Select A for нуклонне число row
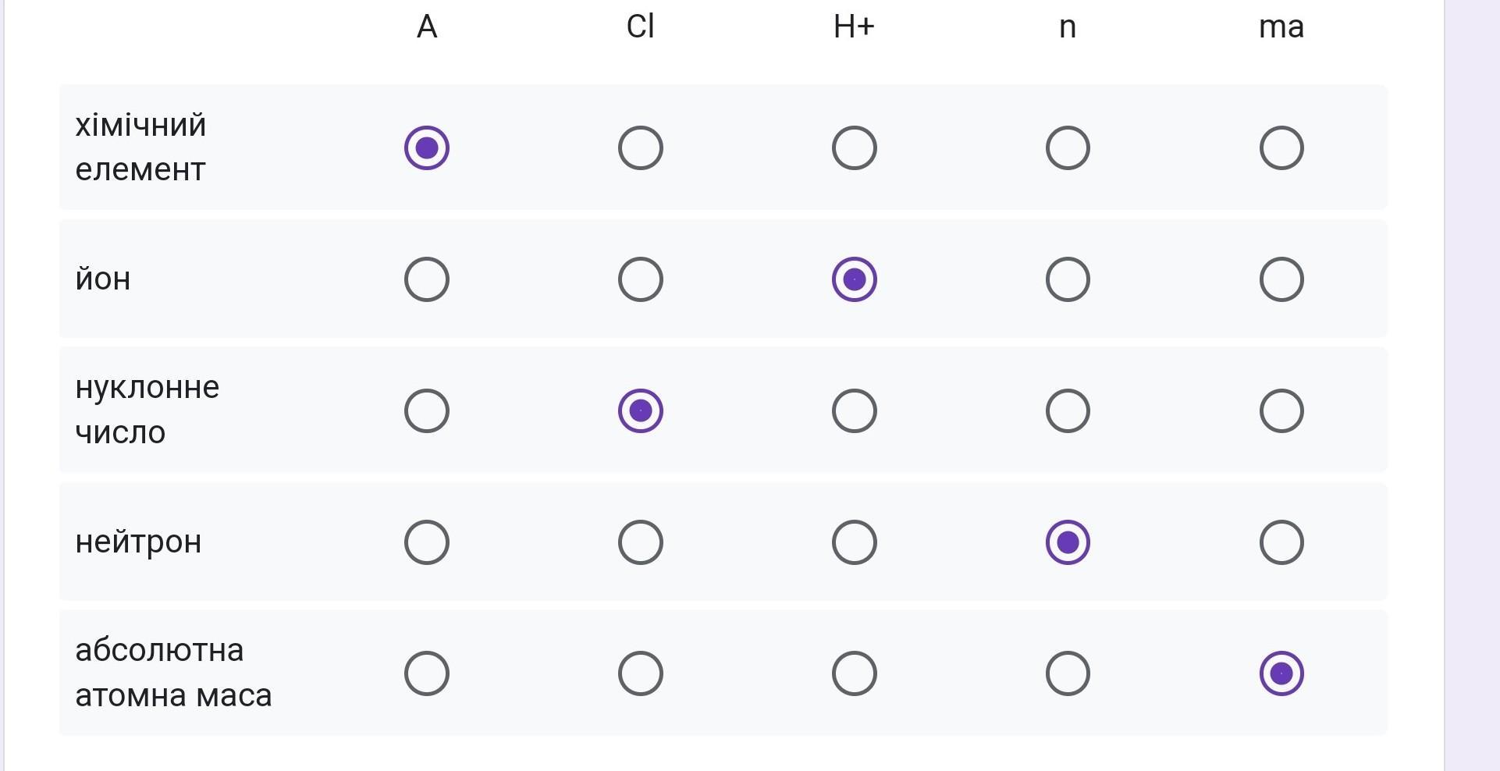This screenshot has height=771, width=1500. coord(426,410)
